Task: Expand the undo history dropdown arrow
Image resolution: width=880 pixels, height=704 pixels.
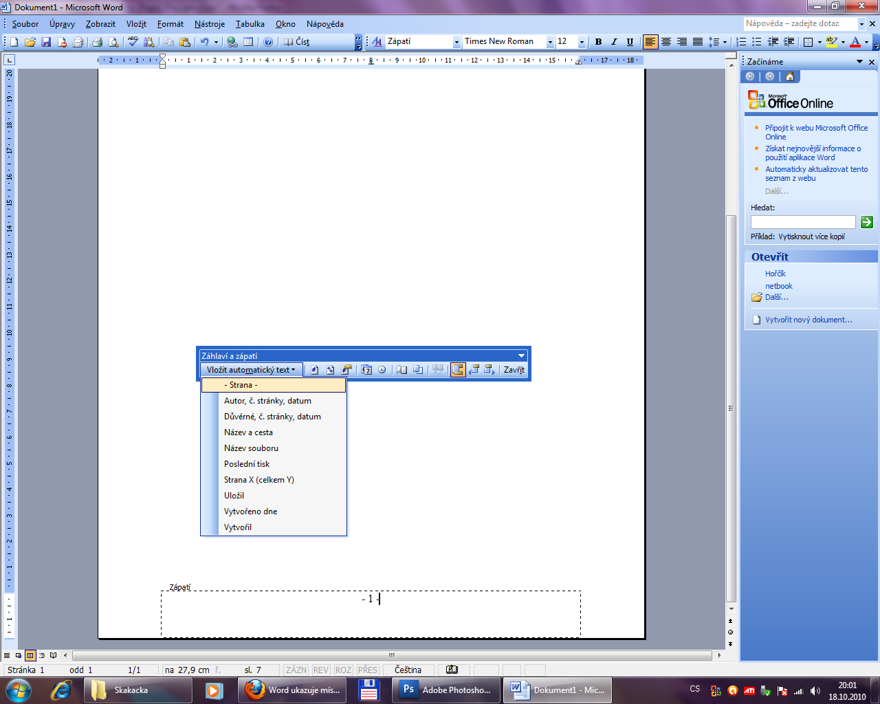Action: coord(216,42)
